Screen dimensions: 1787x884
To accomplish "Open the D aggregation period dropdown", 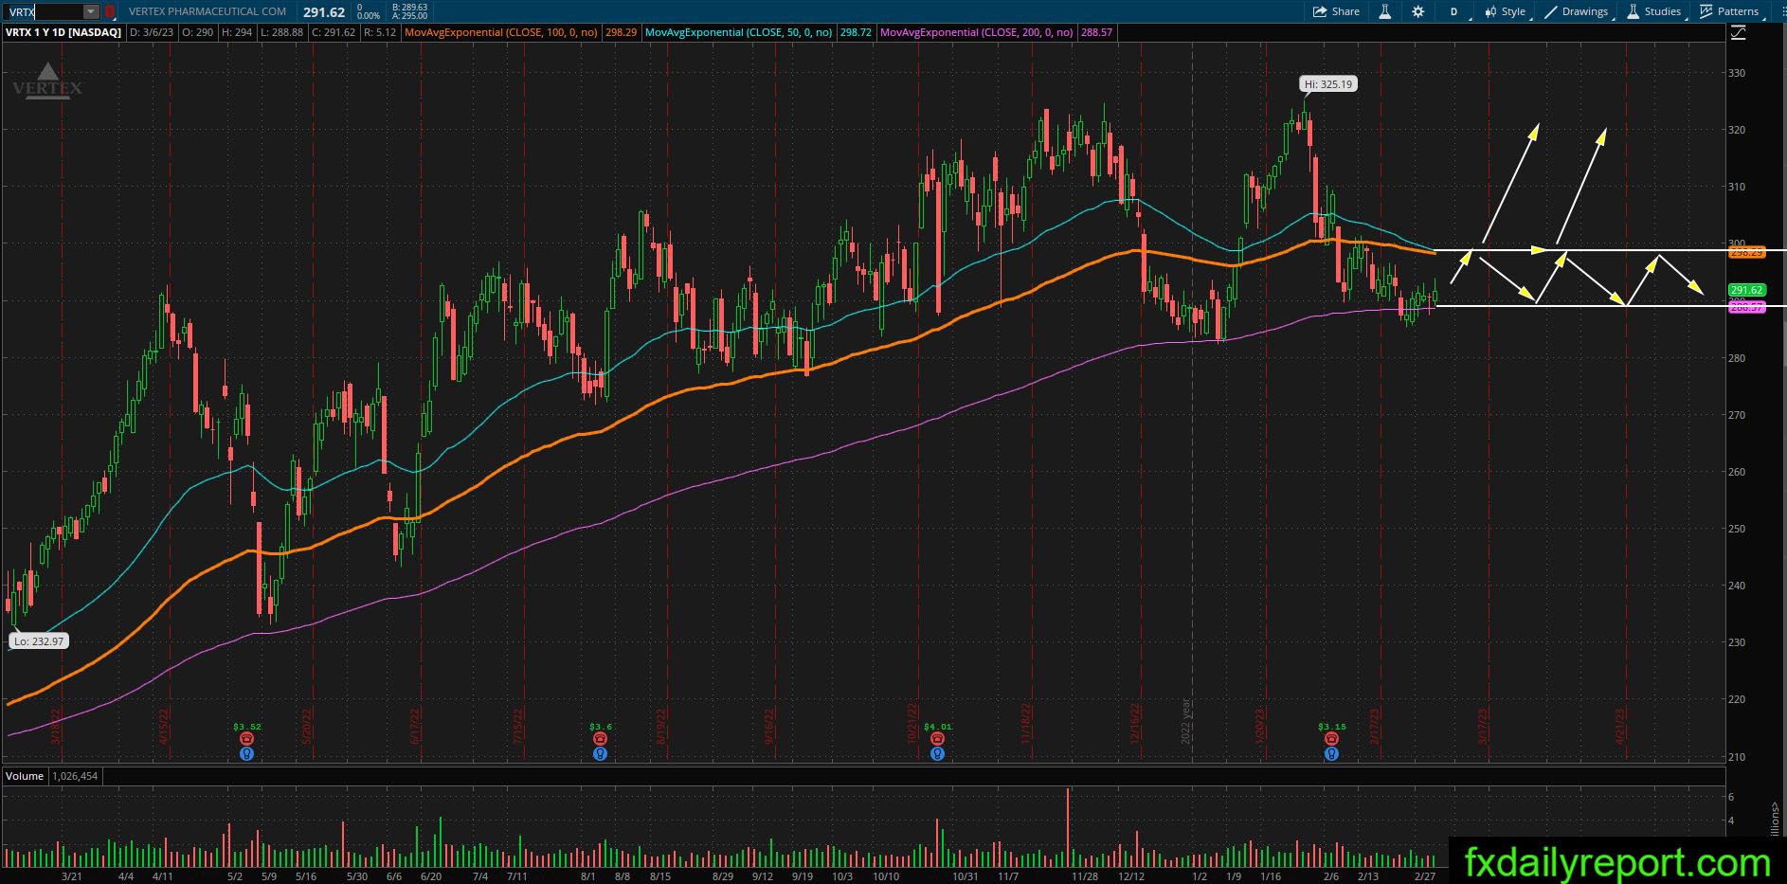I will 1454,11.
